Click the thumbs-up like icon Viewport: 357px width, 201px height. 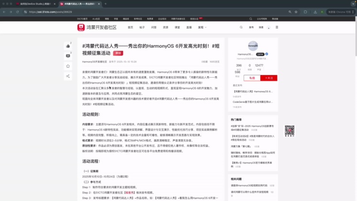68,46
